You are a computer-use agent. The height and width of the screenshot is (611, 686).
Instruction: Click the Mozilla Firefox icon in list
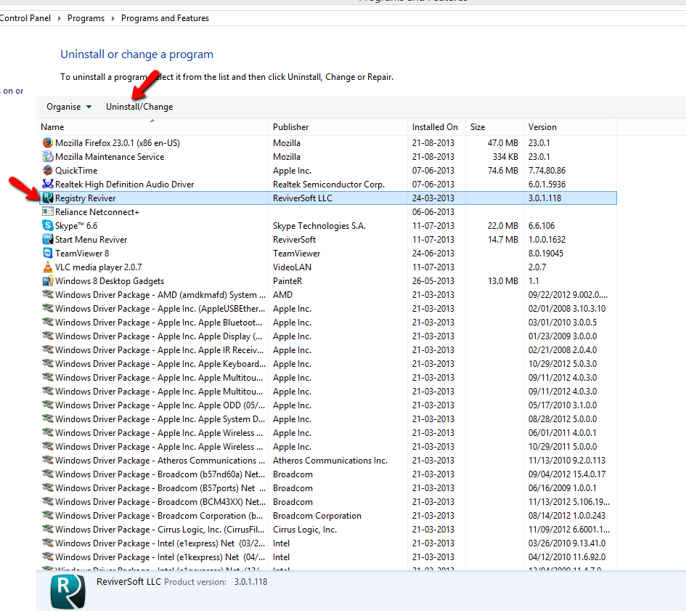48,143
